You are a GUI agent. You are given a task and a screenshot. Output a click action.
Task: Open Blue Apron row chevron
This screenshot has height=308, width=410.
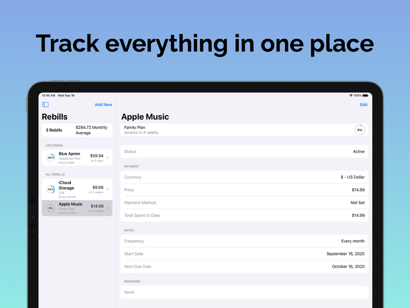(107, 158)
